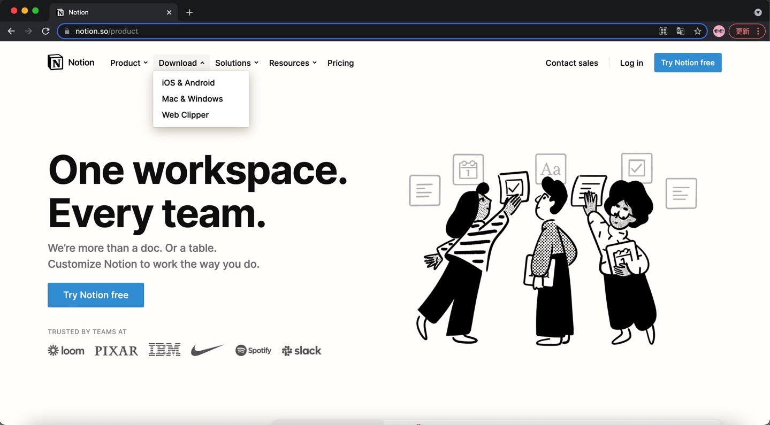Click the Contact sales link
This screenshot has width=770, height=425.
click(x=572, y=63)
